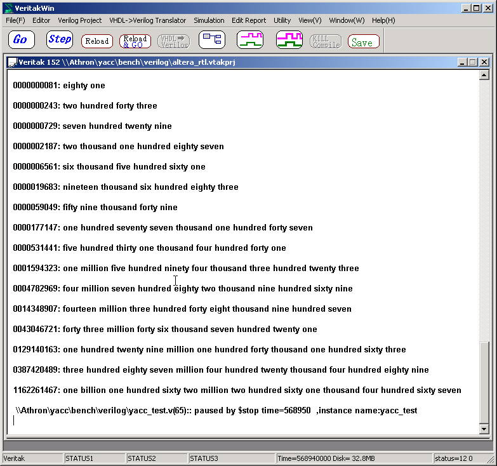Click the Step toolbar button
The height and width of the screenshot is (466, 497).
click(x=60, y=40)
